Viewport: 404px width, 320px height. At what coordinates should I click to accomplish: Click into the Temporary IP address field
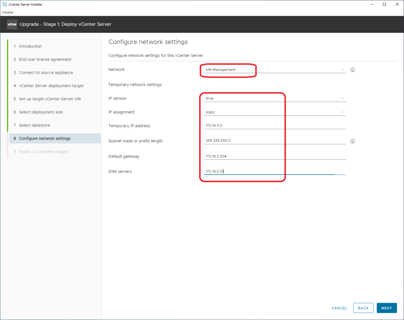coord(274,126)
